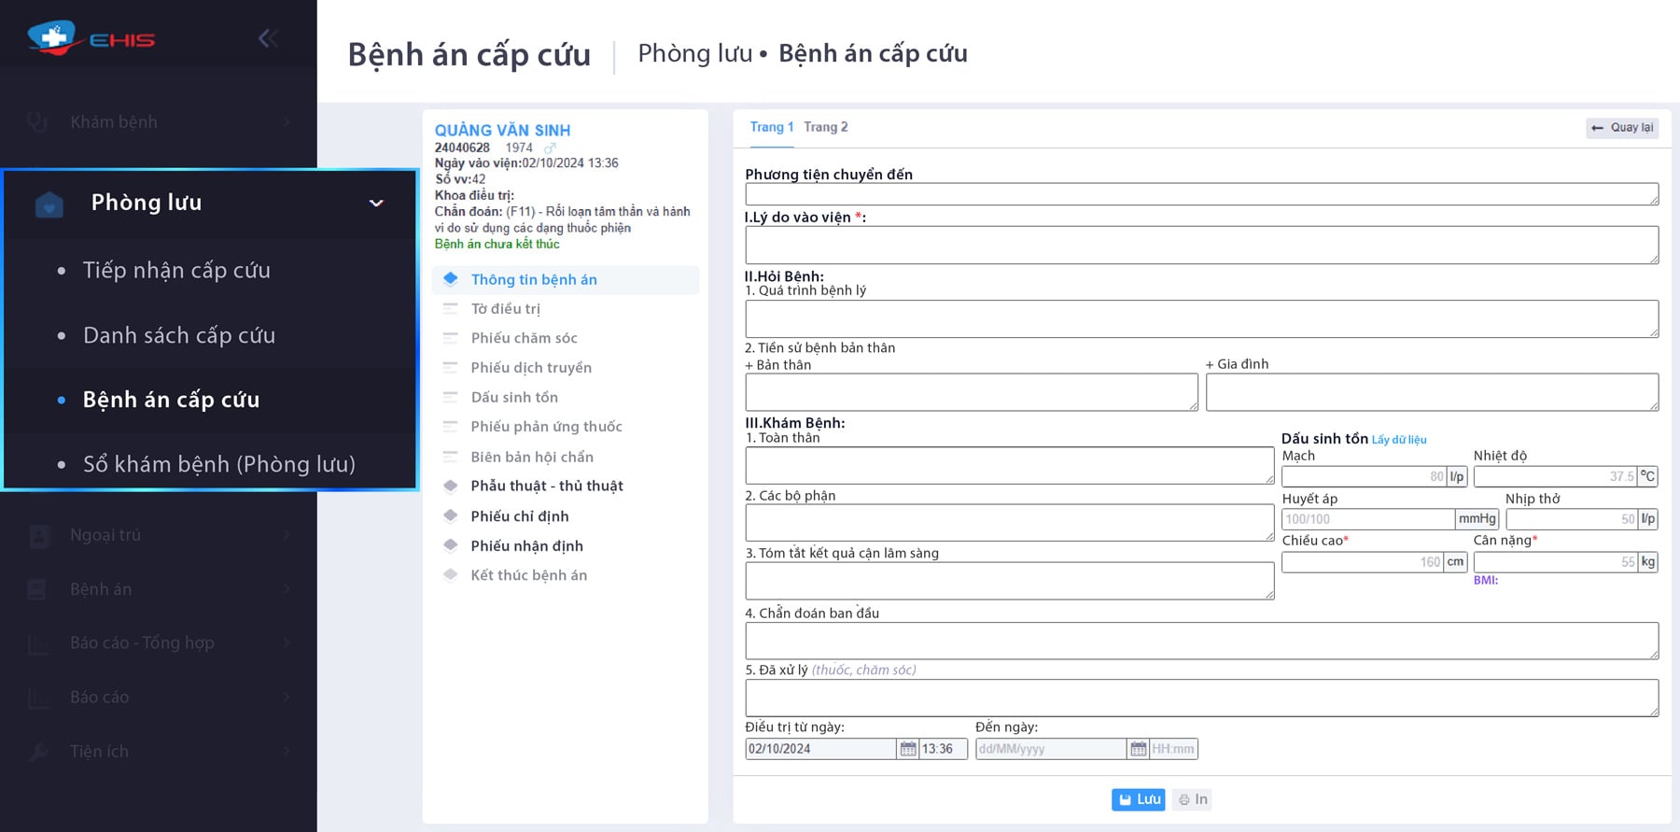Collapse the sidebar with double-chevron icon
The width and height of the screenshot is (1680, 832).
[x=268, y=38]
